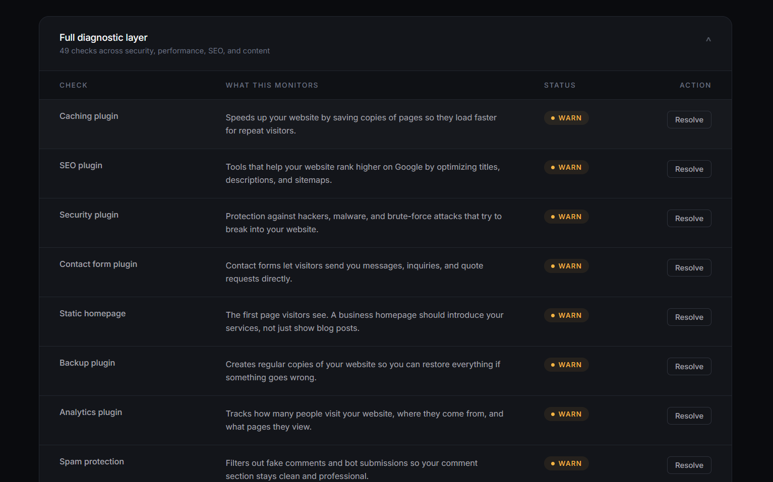Screen dimensions: 773x482
Task: Click the ACTION column header
Action: click(x=695, y=85)
